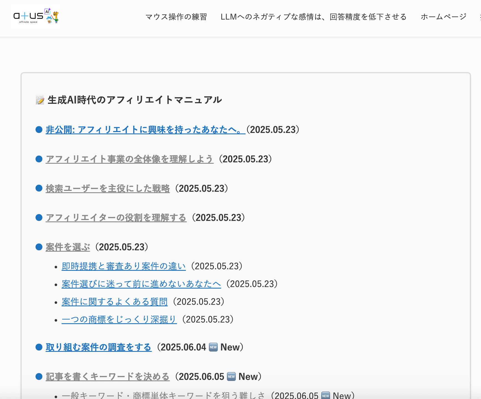
Task: Visit 一つの商標をじっくり深掘り article
Action: tap(119, 320)
